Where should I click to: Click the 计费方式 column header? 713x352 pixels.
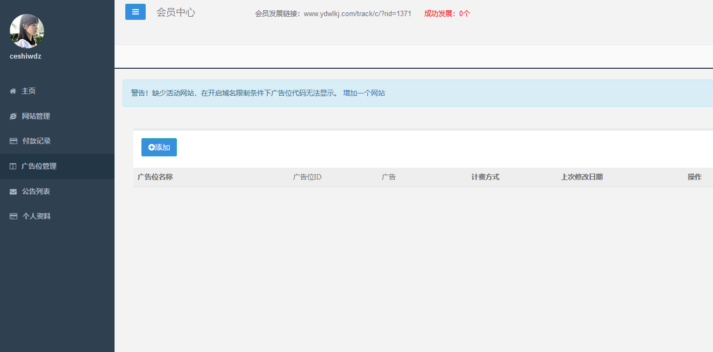tap(486, 177)
